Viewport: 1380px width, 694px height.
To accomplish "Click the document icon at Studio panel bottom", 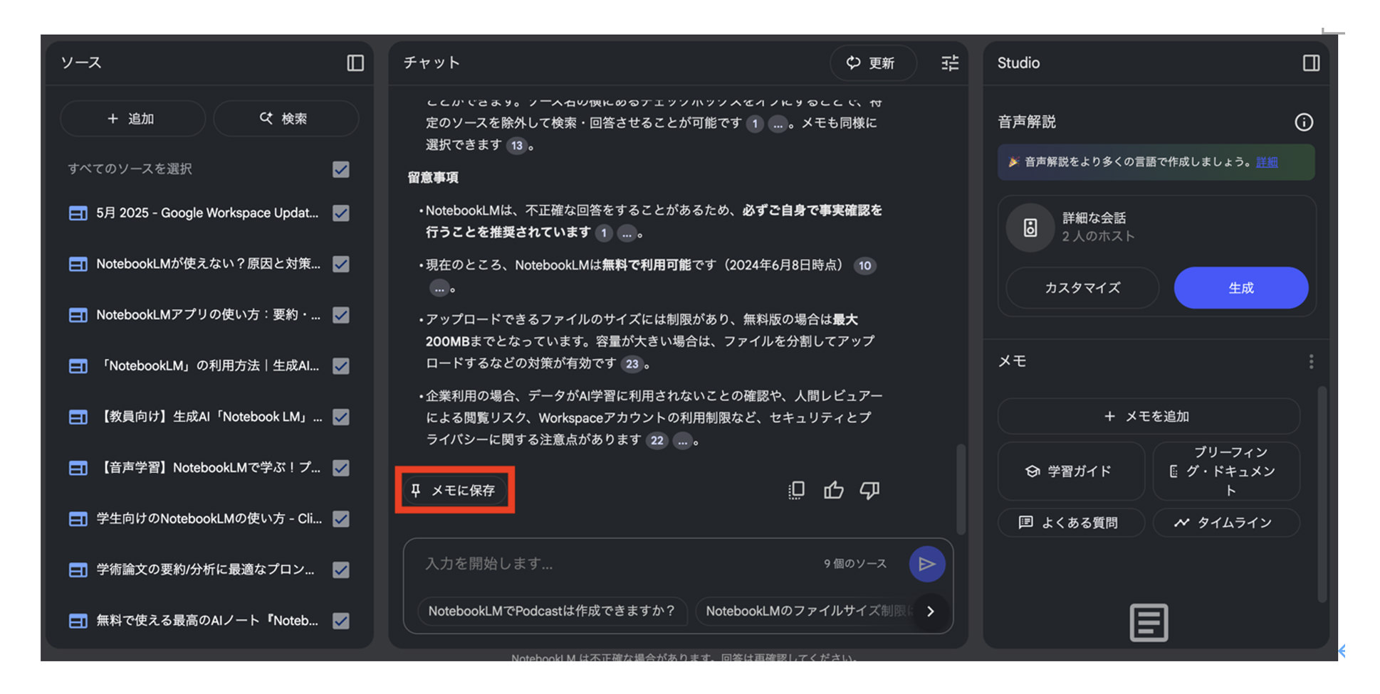I will tap(1148, 622).
